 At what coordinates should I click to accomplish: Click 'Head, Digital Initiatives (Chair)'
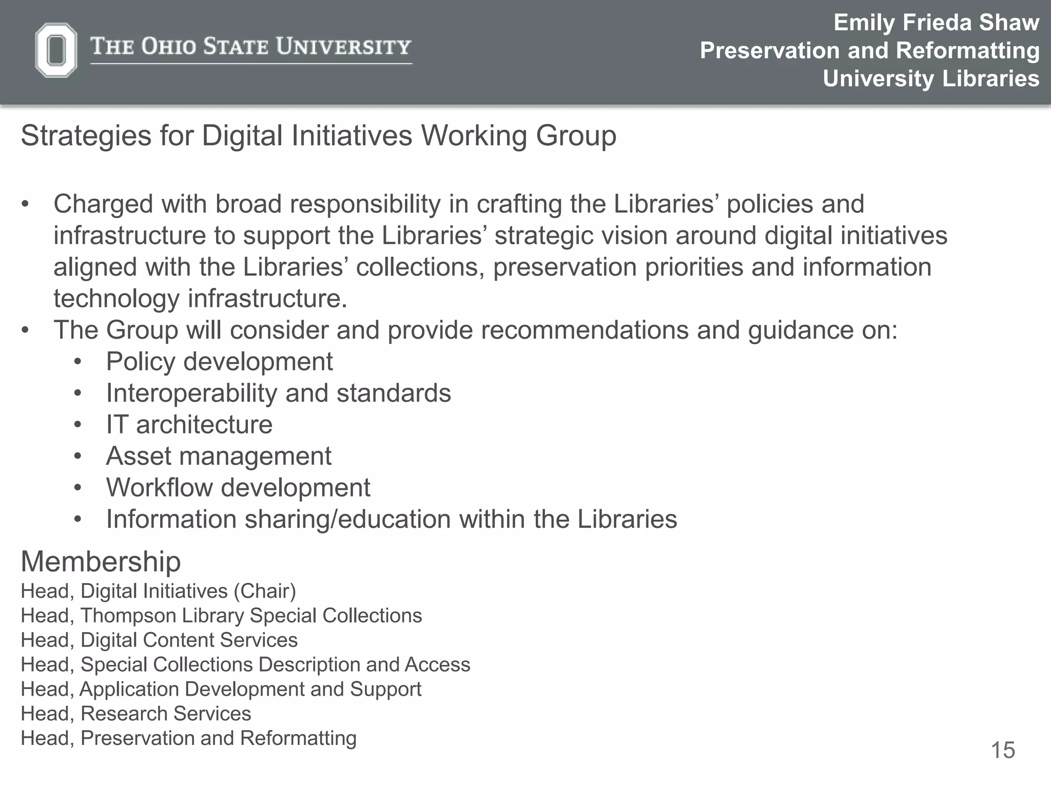[159, 591]
